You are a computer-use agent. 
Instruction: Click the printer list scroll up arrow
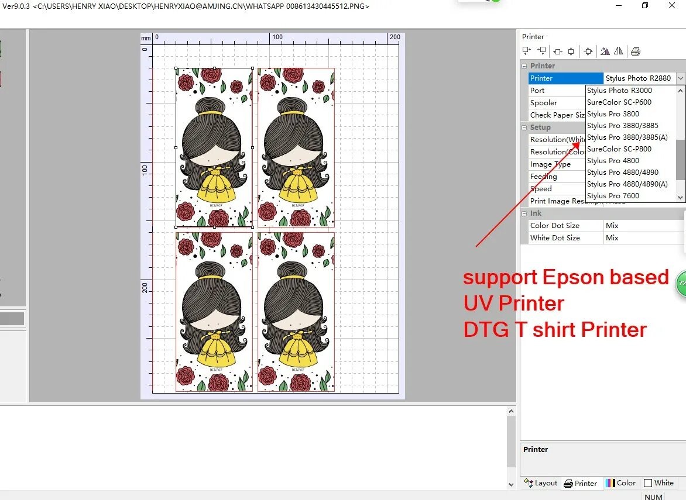(680, 91)
